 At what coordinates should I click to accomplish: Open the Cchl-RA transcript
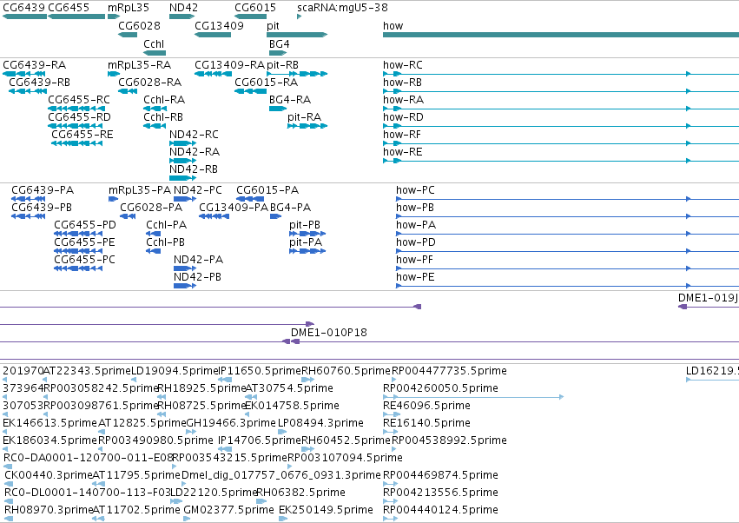click(155, 109)
